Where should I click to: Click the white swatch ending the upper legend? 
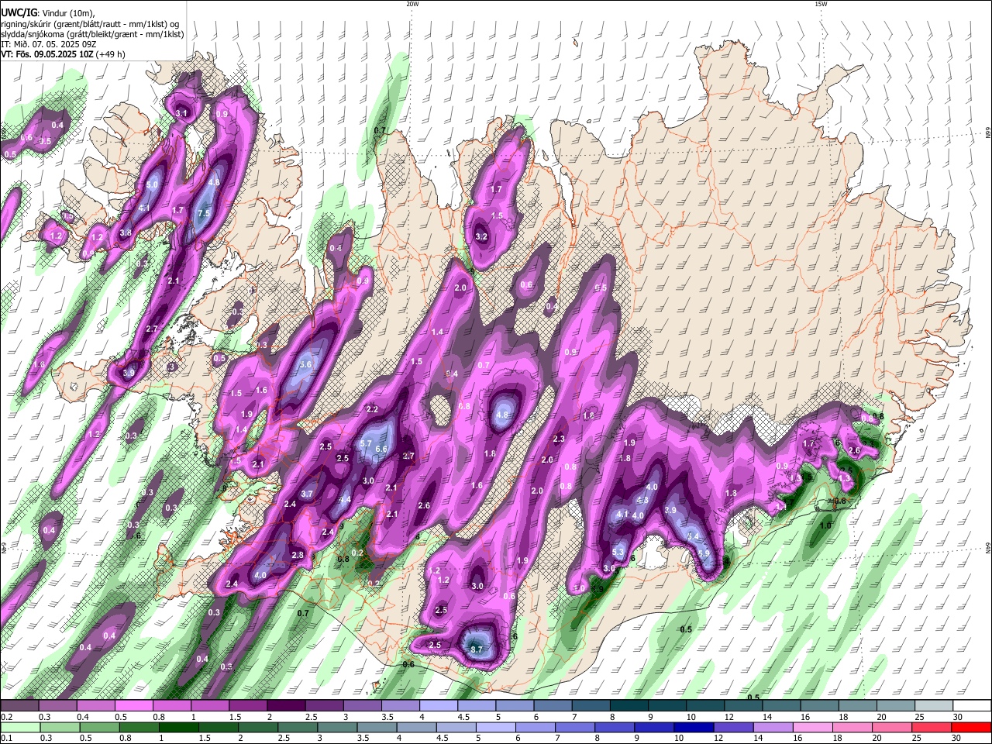(x=971, y=706)
